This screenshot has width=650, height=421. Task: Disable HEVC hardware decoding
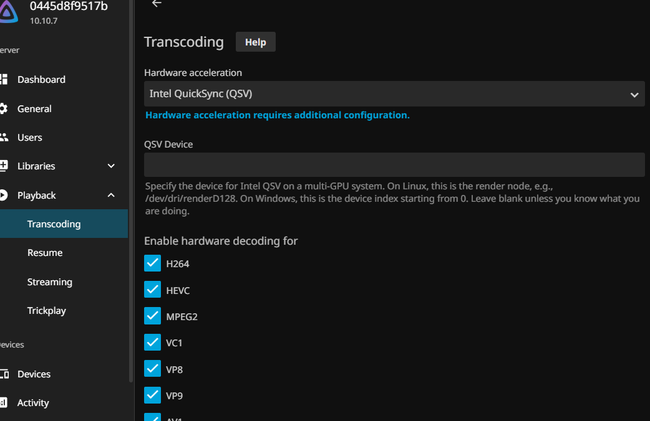click(152, 290)
